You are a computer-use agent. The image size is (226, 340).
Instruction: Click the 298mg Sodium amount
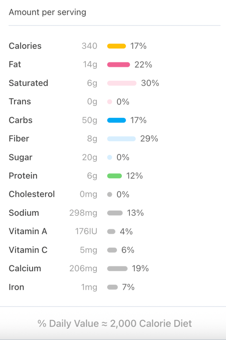point(83,213)
